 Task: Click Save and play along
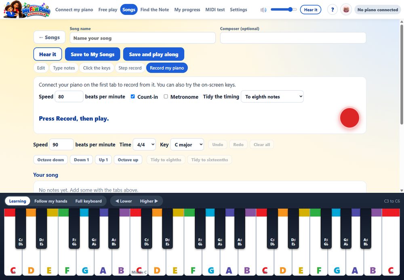point(154,54)
